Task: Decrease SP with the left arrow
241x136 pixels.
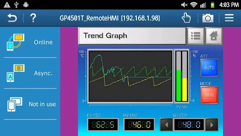Action: point(166,125)
